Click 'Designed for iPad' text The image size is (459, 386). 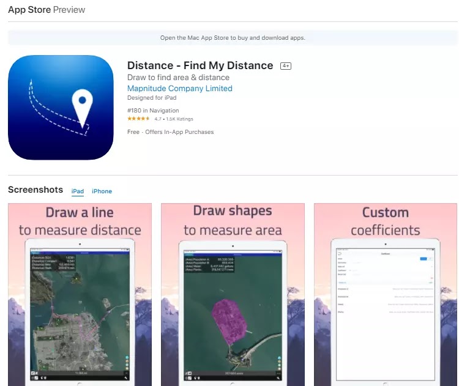(152, 98)
